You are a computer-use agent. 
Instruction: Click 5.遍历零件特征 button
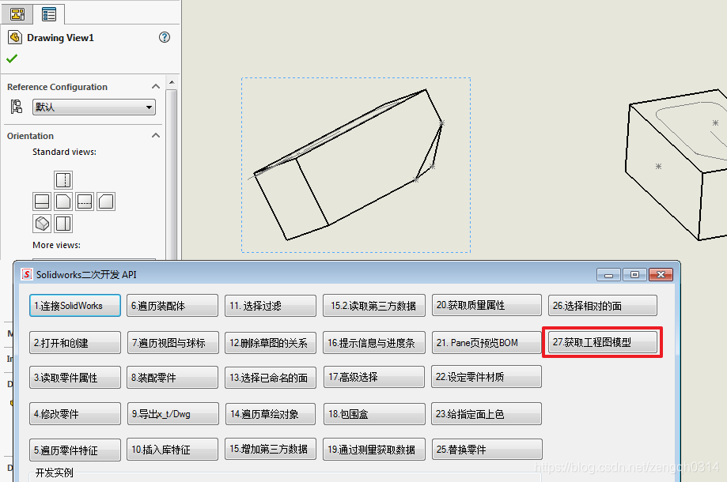click(75, 450)
